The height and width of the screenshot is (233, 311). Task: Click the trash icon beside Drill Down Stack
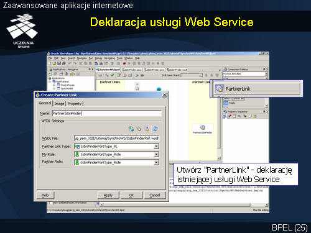(217, 75)
